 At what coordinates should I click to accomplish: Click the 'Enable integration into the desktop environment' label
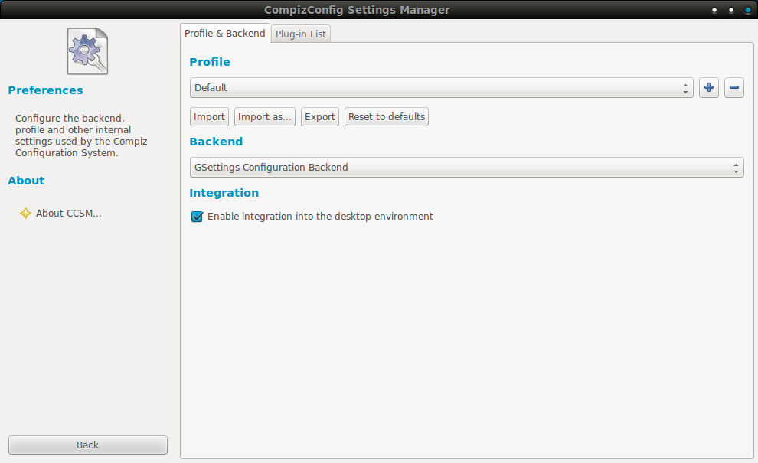tap(320, 217)
